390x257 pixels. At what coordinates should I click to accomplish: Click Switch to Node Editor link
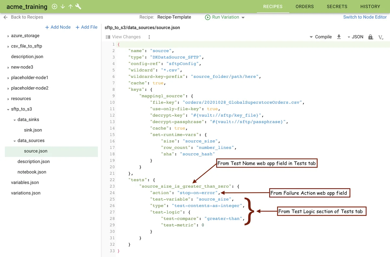365,17
